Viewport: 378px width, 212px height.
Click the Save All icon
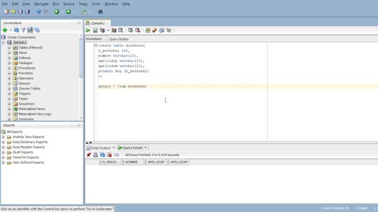[x=27, y=12]
